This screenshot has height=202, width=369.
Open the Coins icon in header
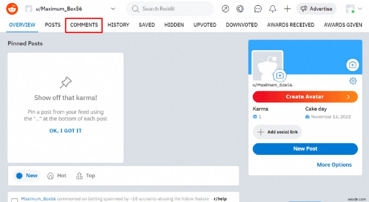coord(240,9)
